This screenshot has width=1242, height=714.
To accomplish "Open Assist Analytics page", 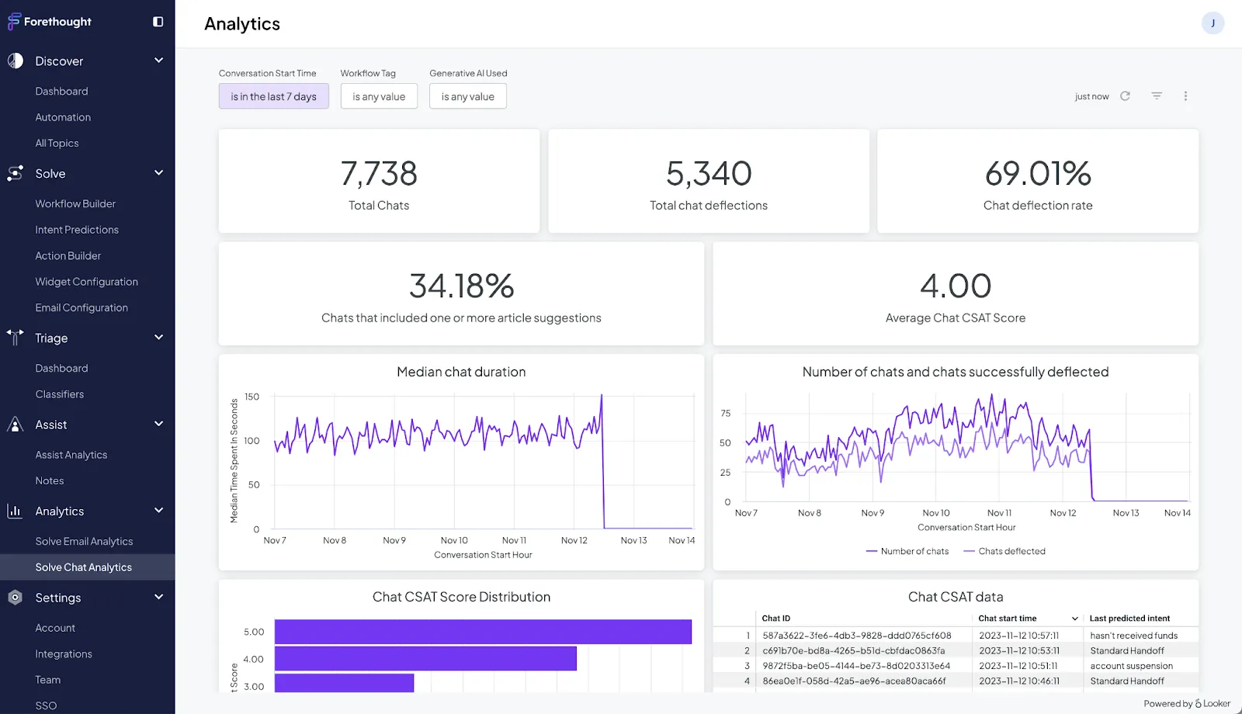I will coord(71,455).
